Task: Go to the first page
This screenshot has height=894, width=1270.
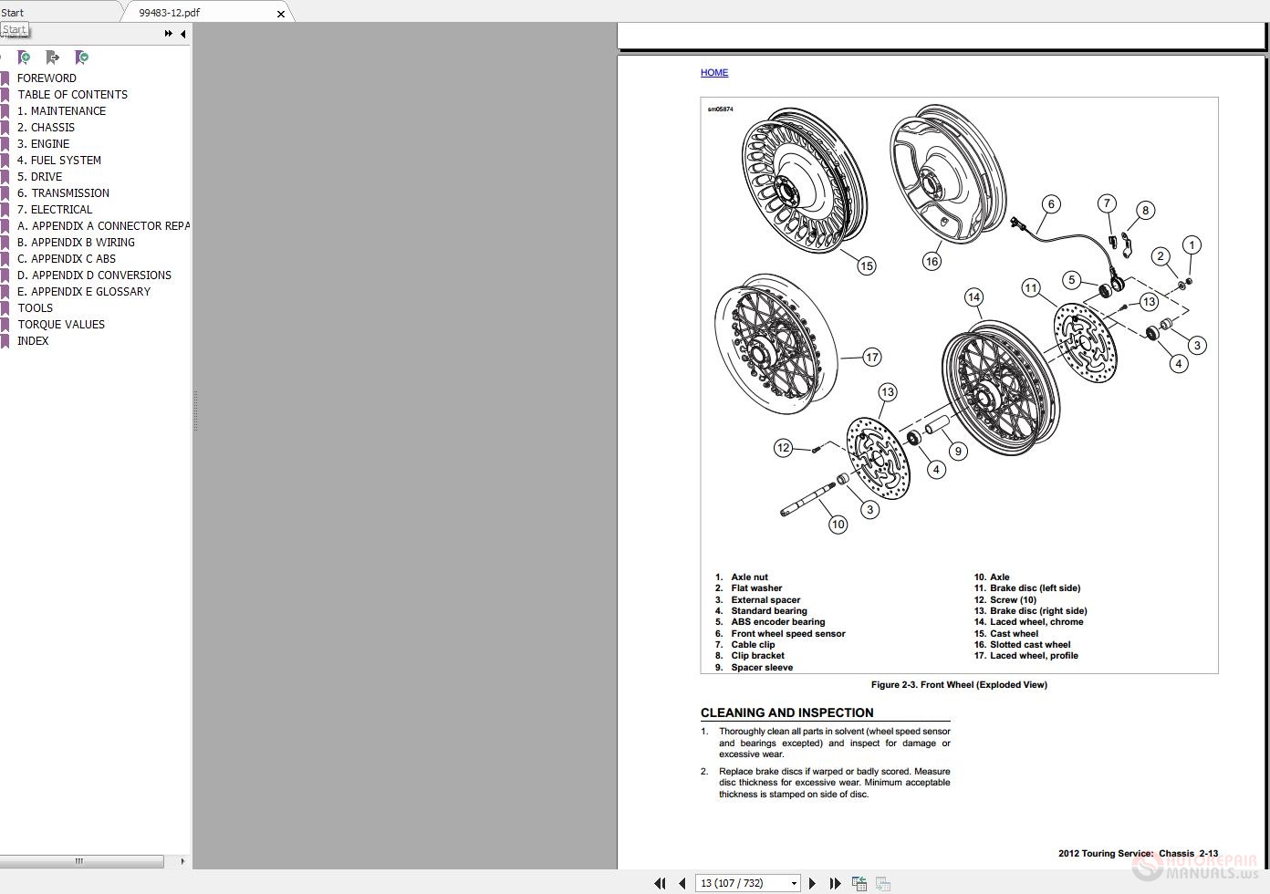Action: point(660,883)
